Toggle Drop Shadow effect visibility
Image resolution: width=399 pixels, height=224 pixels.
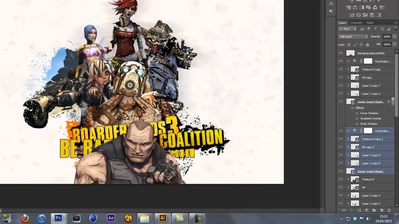[x=357, y=124]
